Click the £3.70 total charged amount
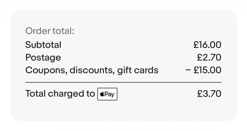The image size is (247, 131). click(x=209, y=94)
